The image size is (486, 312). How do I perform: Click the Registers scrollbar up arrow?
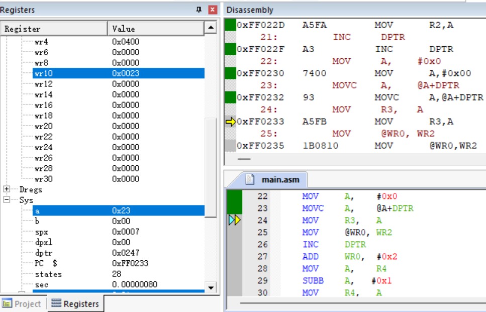point(211,28)
